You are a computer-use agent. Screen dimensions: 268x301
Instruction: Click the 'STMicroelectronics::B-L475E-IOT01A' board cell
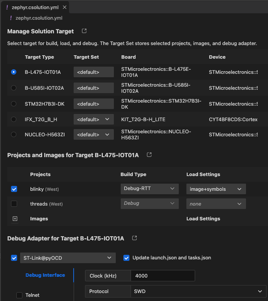tap(156, 72)
